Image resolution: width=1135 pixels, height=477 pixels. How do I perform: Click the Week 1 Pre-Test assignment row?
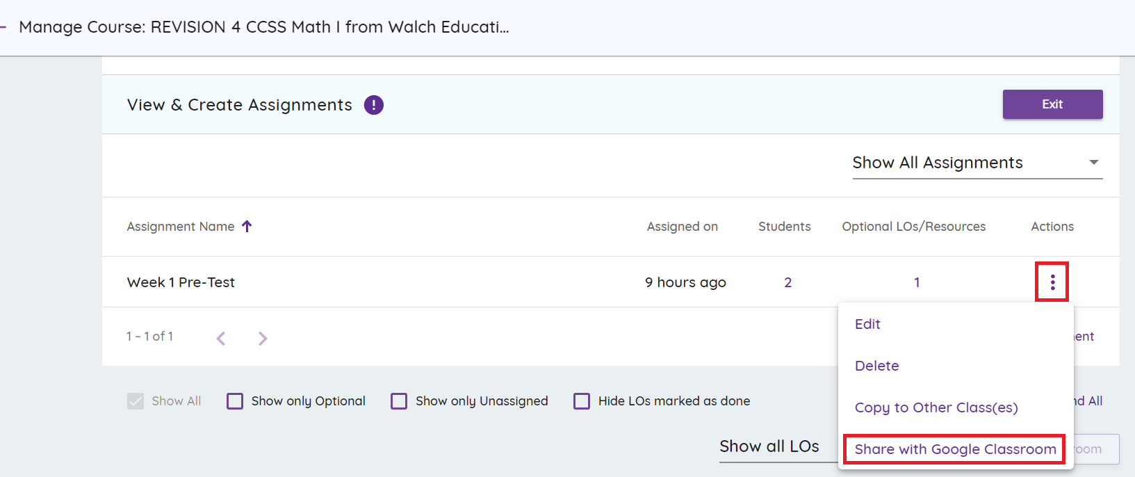(x=181, y=282)
